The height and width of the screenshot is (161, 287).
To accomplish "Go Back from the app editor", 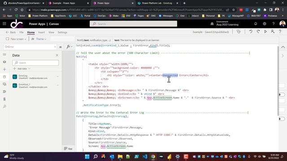I will pyautogui.click(x=11, y=32).
